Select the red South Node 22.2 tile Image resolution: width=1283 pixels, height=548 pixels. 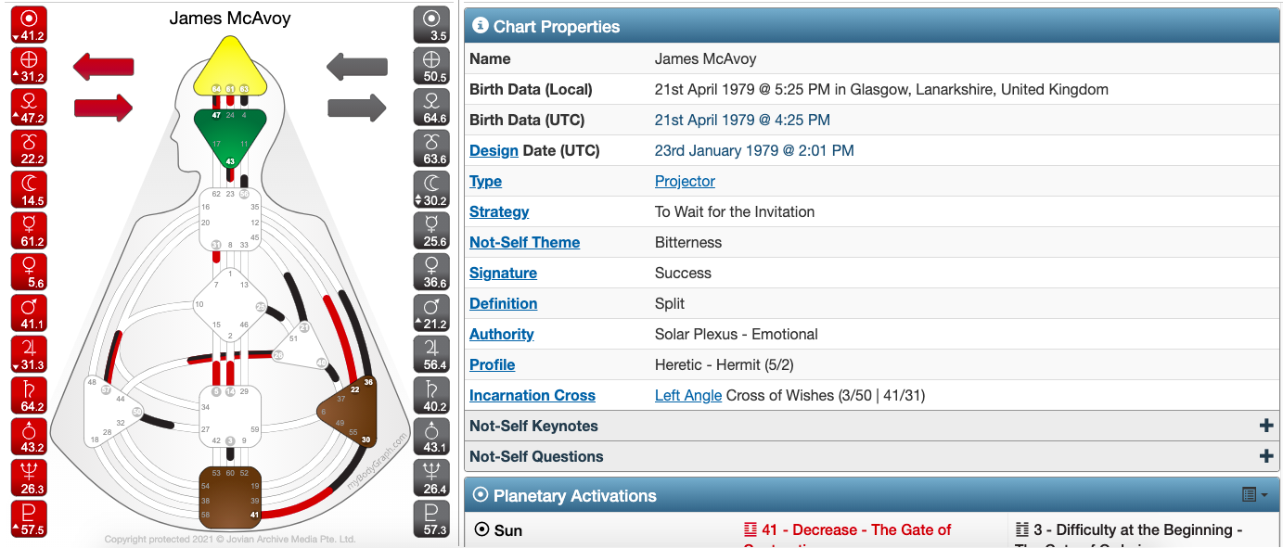pos(29,147)
